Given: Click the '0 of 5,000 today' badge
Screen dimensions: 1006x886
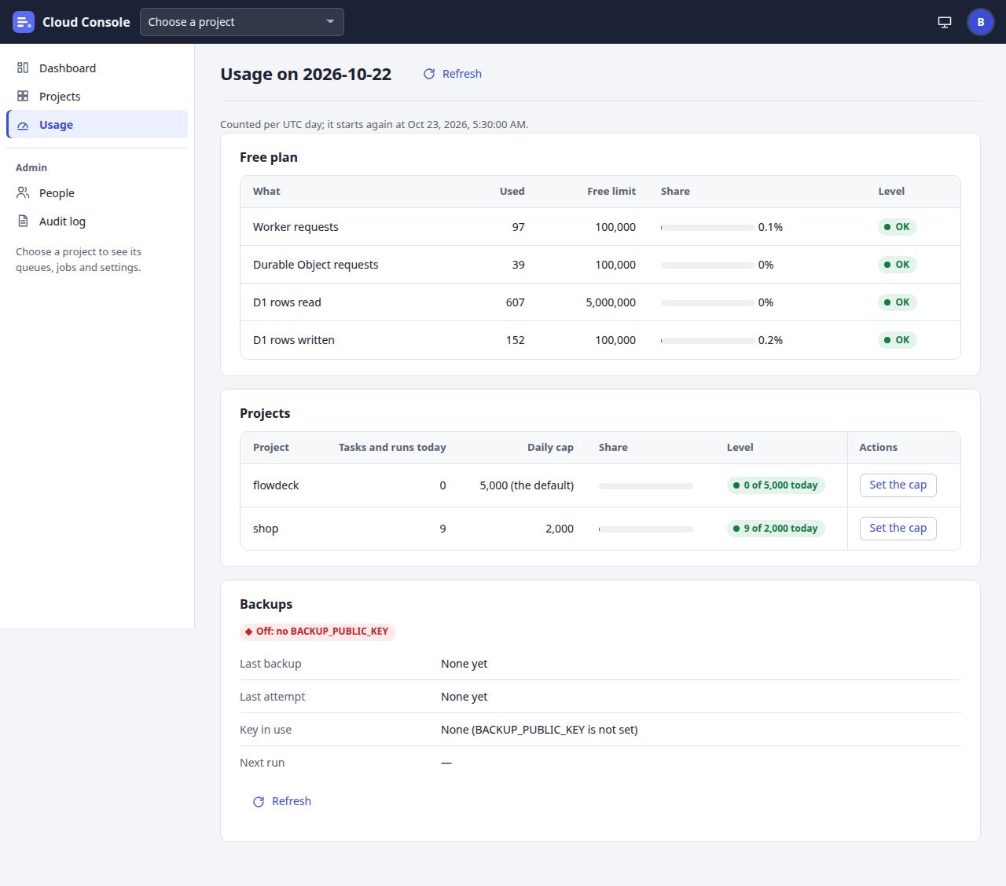Looking at the screenshot, I should (776, 485).
